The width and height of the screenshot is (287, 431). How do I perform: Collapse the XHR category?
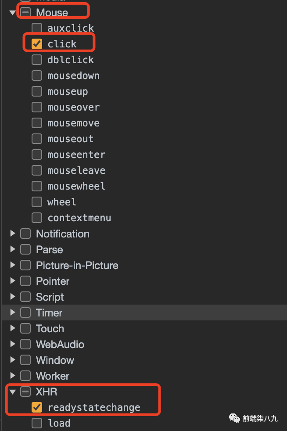pyautogui.click(x=12, y=391)
